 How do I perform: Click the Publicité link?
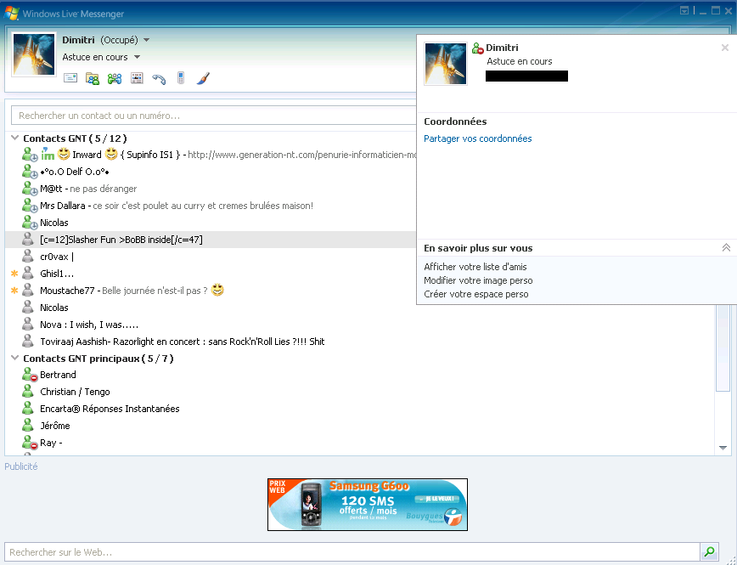pyautogui.click(x=21, y=466)
